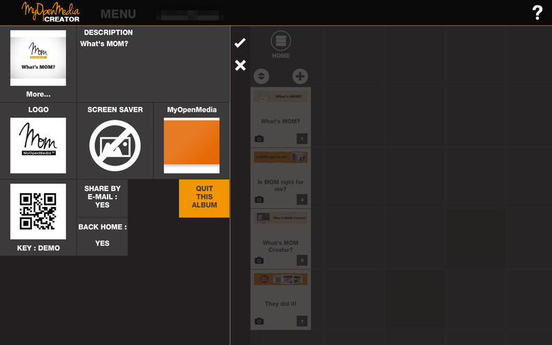Click the KEY : DEMO label
Screen dimensions: 552x345
click(39, 248)
